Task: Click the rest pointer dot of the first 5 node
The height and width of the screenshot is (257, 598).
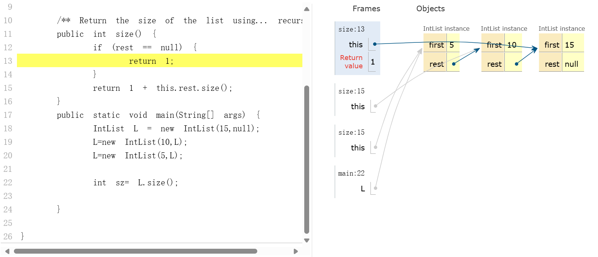Action: pos(454,64)
